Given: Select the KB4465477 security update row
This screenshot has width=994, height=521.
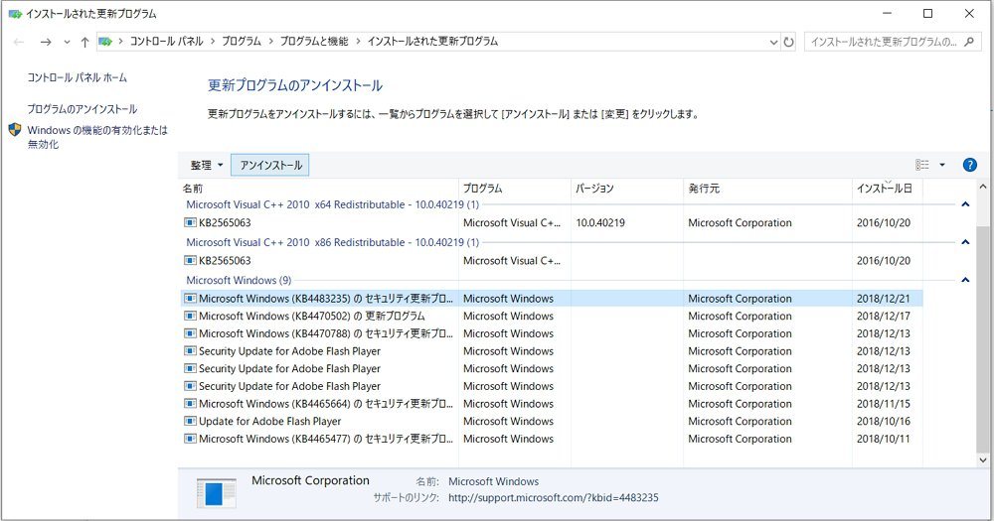Looking at the screenshot, I should 552,439.
